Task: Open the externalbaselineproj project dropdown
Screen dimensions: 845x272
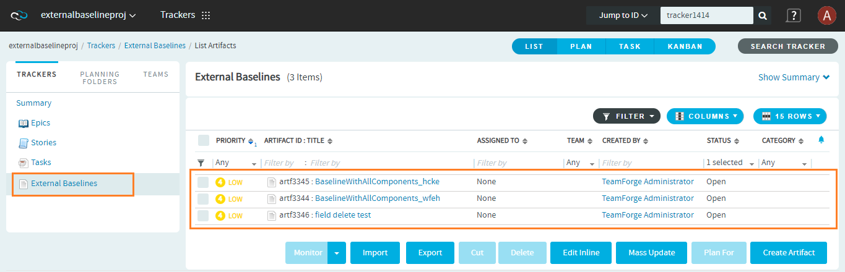Action: coord(89,15)
